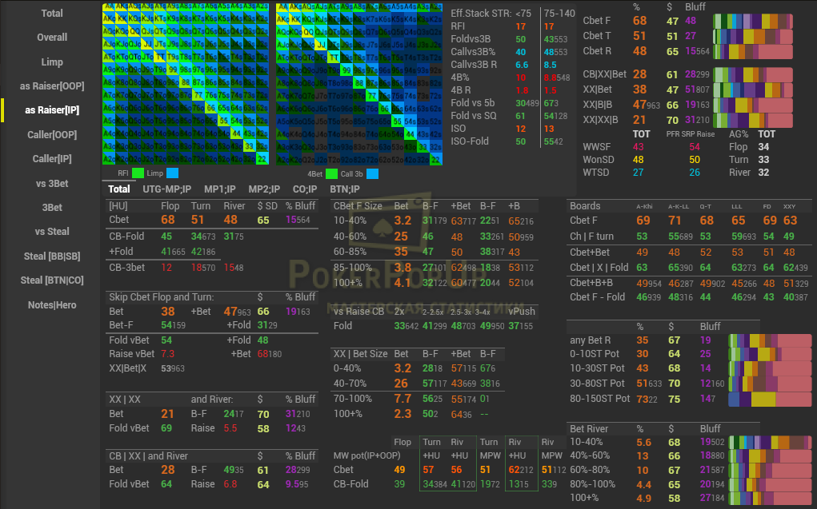Select the Limp sidebar item
The width and height of the screenshot is (817, 509).
click(52, 62)
